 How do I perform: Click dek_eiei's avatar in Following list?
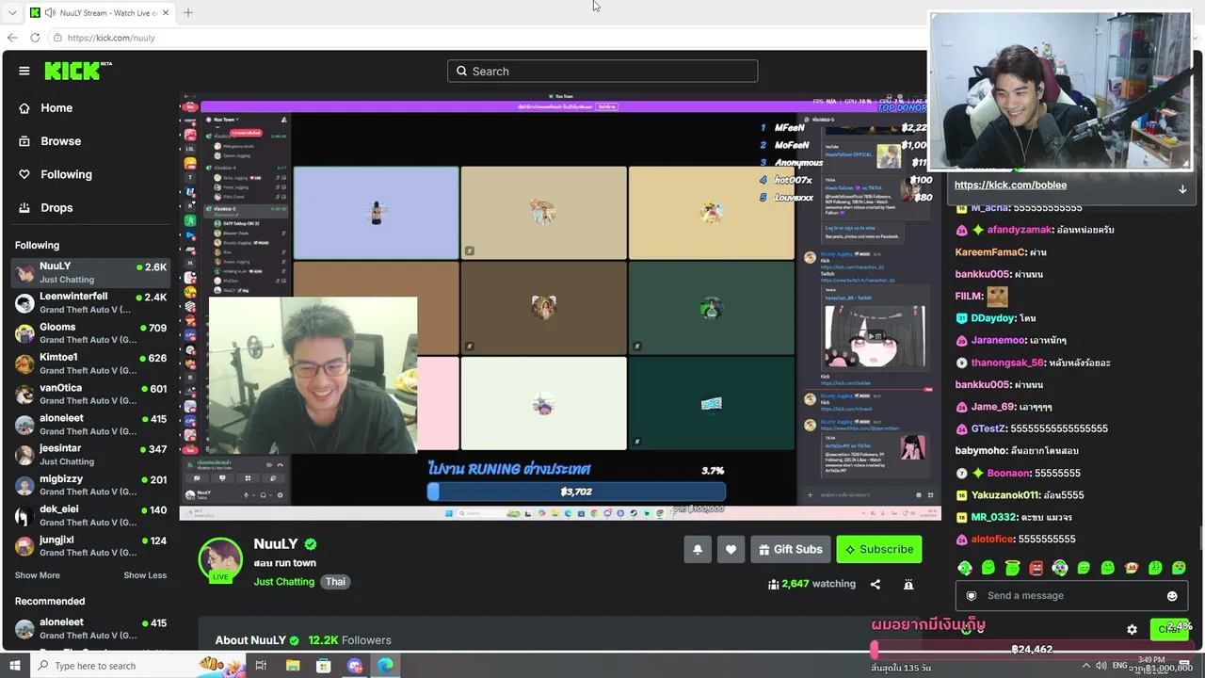pos(24,516)
